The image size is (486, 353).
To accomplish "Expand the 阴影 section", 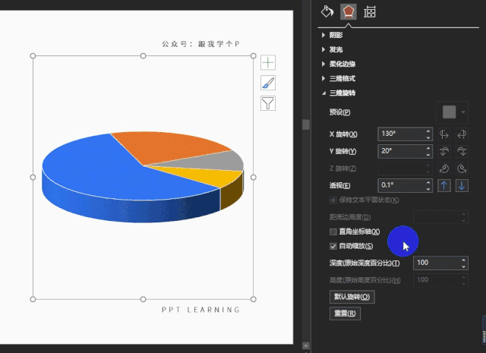I will pos(336,35).
